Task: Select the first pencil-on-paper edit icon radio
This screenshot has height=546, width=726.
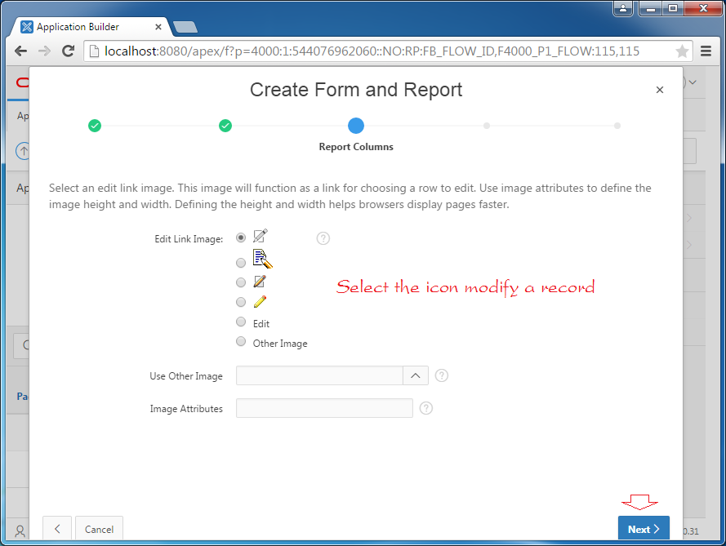Action: (x=241, y=237)
